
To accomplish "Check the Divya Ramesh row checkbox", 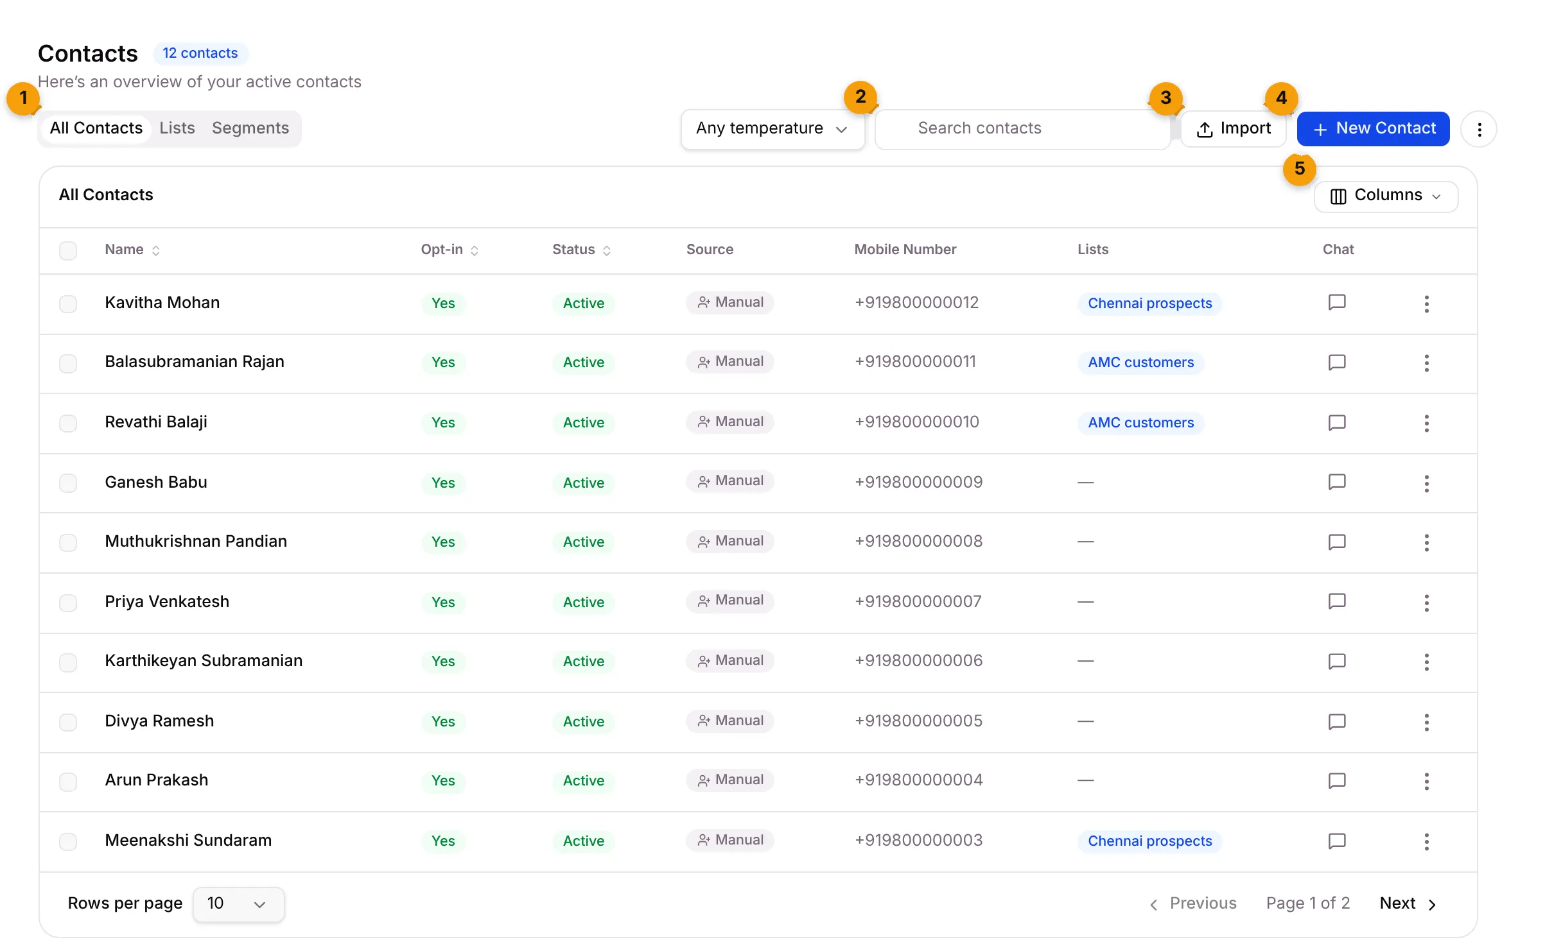I will point(68,722).
